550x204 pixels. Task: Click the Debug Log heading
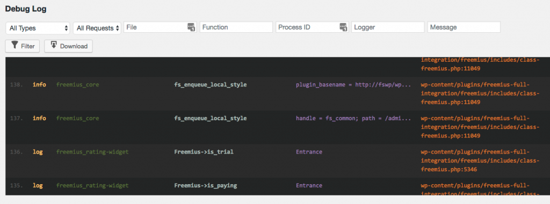(26, 9)
